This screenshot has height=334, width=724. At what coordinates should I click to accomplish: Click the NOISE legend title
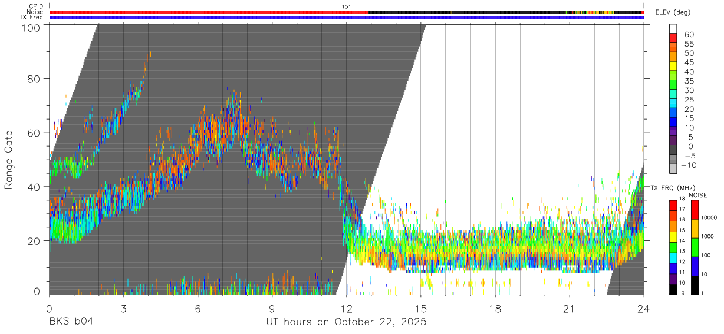coord(697,195)
